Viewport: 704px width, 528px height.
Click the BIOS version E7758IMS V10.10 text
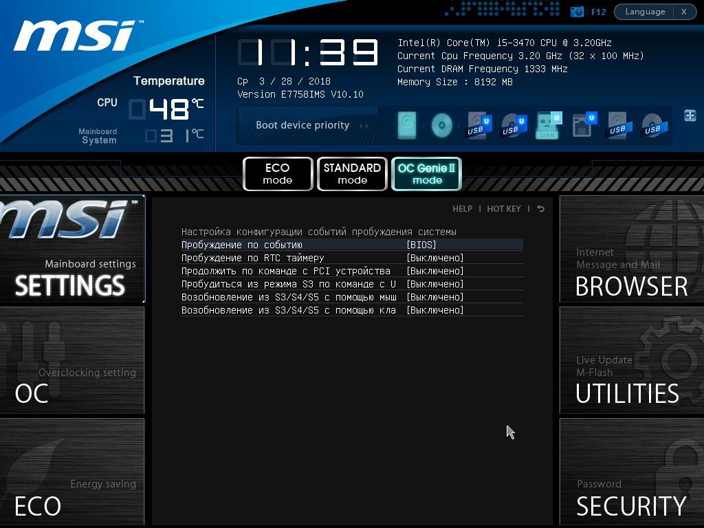tap(300, 94)
